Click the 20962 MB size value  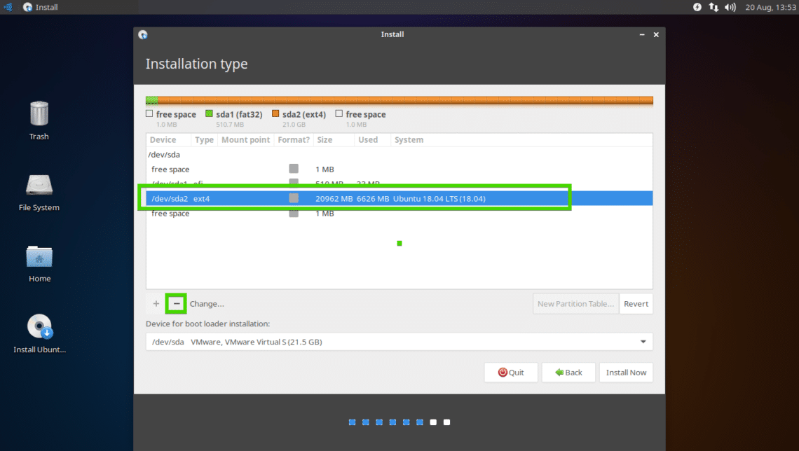coord(334,198)
